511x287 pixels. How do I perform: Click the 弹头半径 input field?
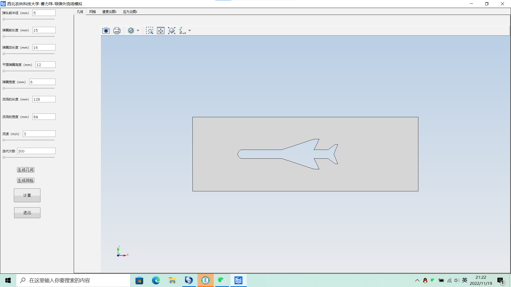pos(44,13)
